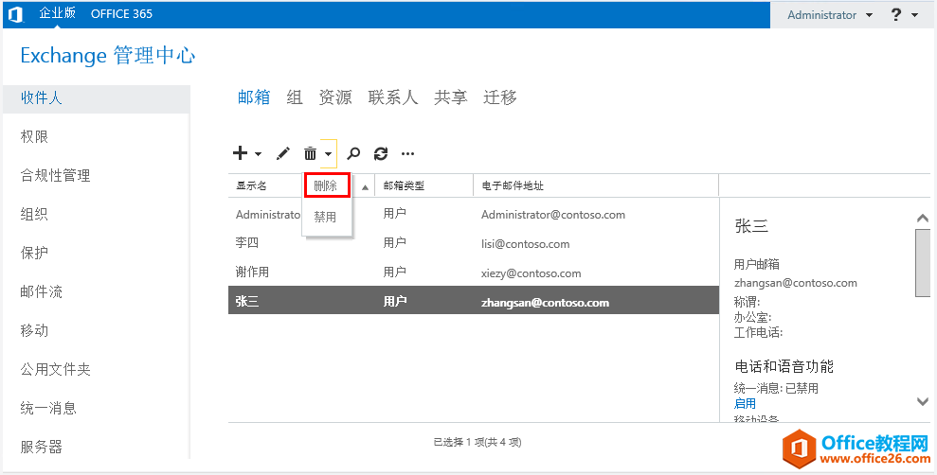The width and height of the screenshot is (937, 475).
Task: Expand the dropdown arrow beside plus icon
Action: 258,154
